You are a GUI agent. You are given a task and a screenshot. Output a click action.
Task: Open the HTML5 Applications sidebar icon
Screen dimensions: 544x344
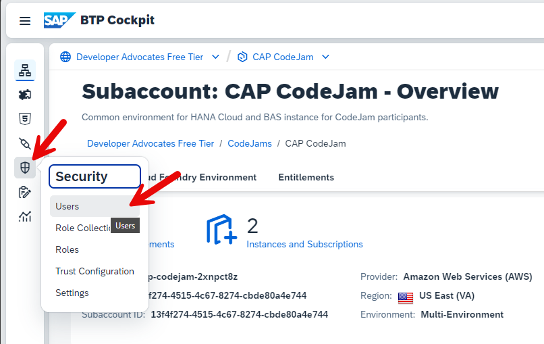[x=25, y=119]
